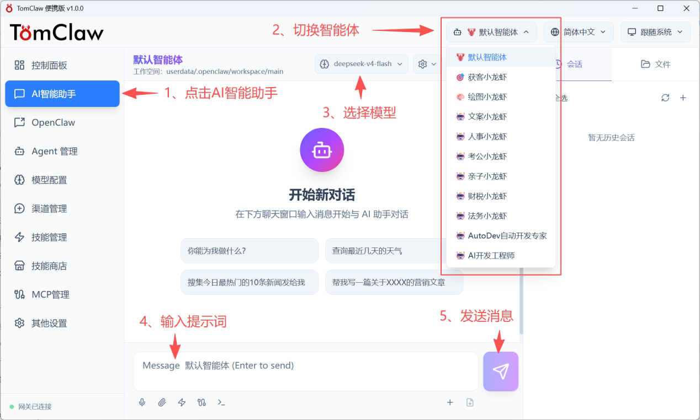Click the workspace path userdata/.openclaw/workspace/main
The height and width of the screenshot is (420, 700).
tap(225, 72)
